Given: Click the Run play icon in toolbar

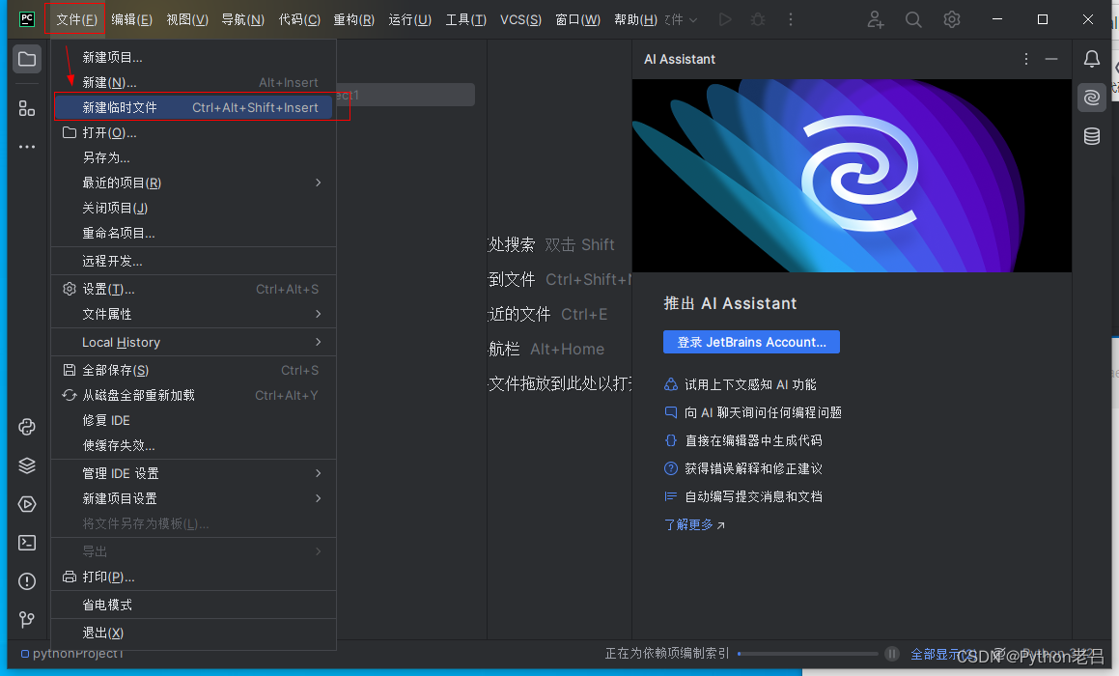Looking at the screenshot, I should (725, 19).
